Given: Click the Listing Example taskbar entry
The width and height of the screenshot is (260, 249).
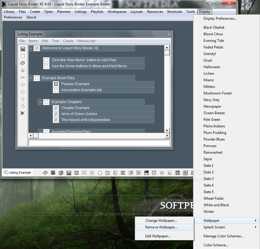Looking at the screenshot, I should 17,172.
